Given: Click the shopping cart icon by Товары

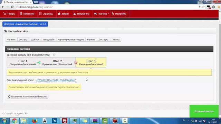Looking at the screenshot, I should [5, 14].
